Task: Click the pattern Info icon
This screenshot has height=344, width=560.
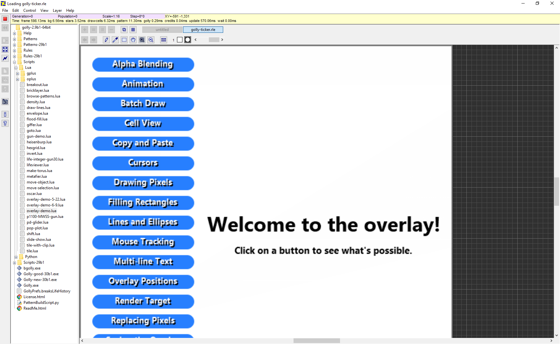Action: [5, 114]
